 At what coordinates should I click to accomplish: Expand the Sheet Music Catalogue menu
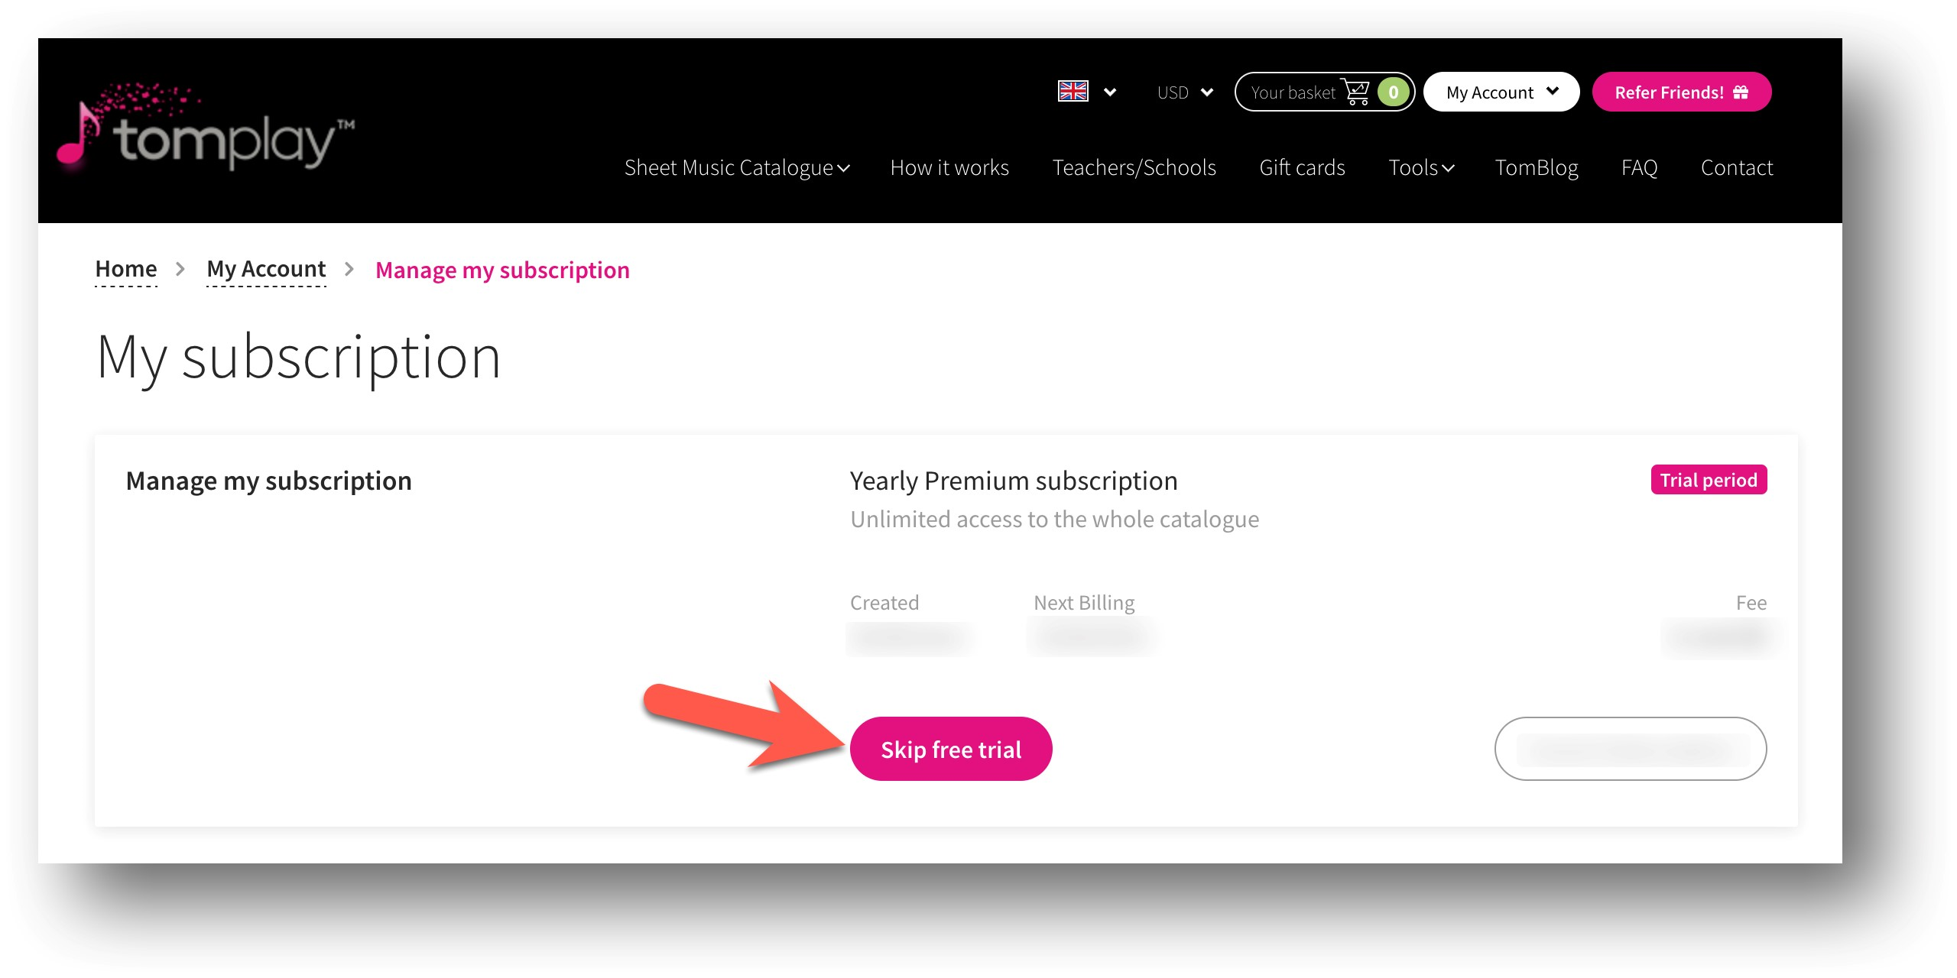click(x=737, y=167)
